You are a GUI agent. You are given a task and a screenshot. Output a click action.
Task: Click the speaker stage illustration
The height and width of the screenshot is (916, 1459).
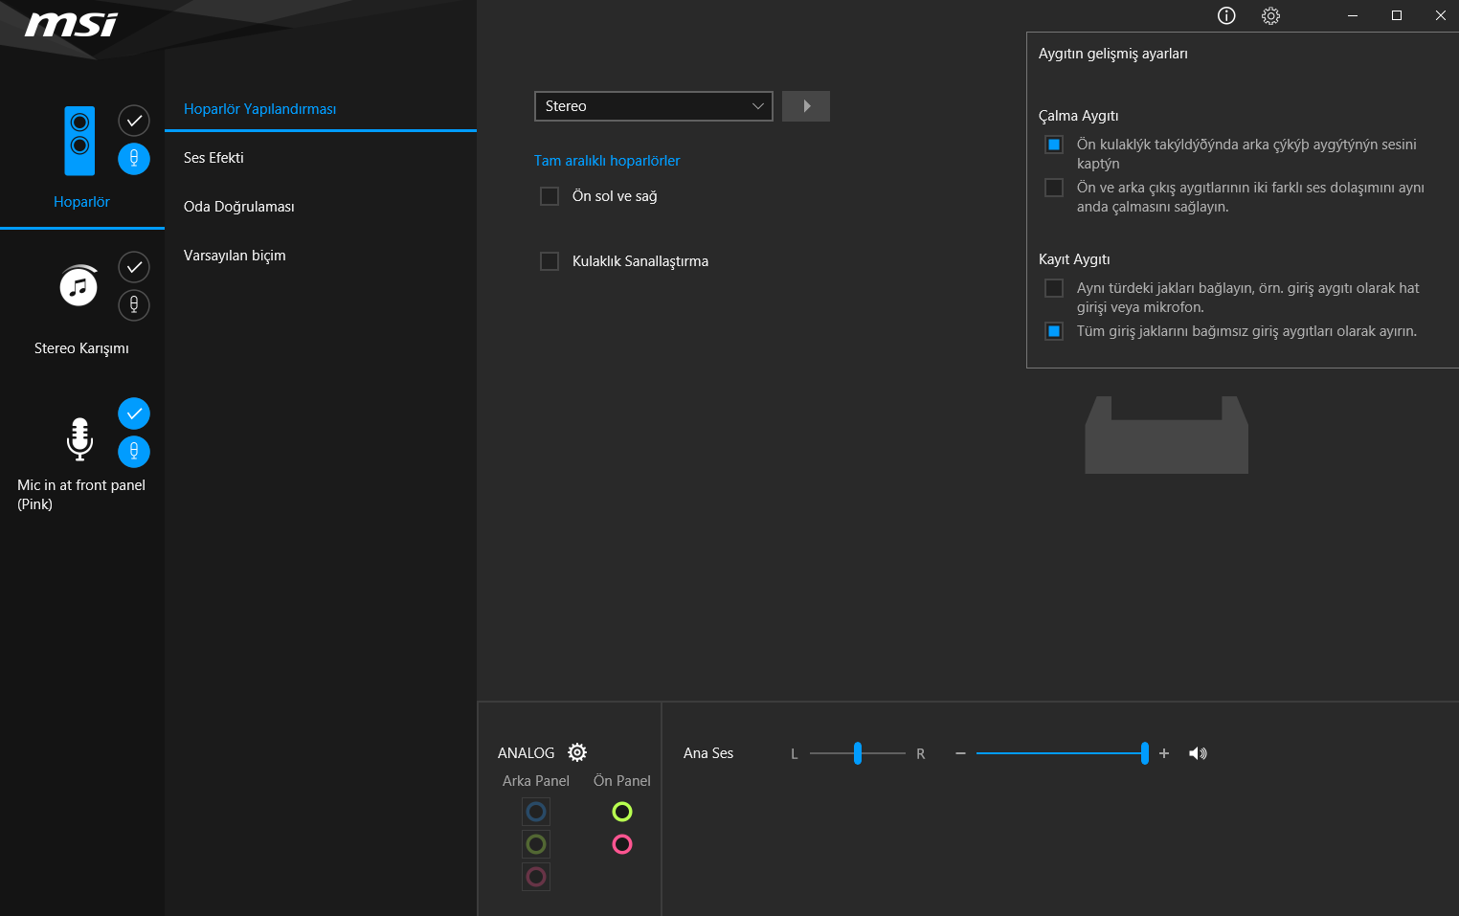1166,435
